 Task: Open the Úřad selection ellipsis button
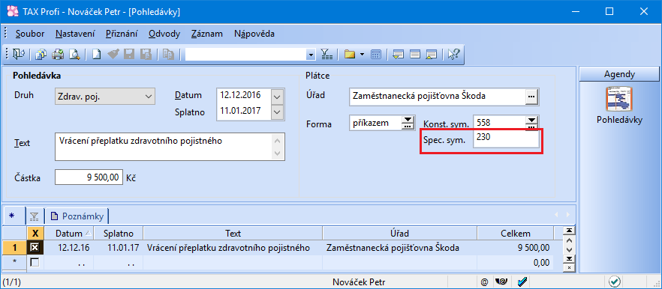(x=531, y=97)
